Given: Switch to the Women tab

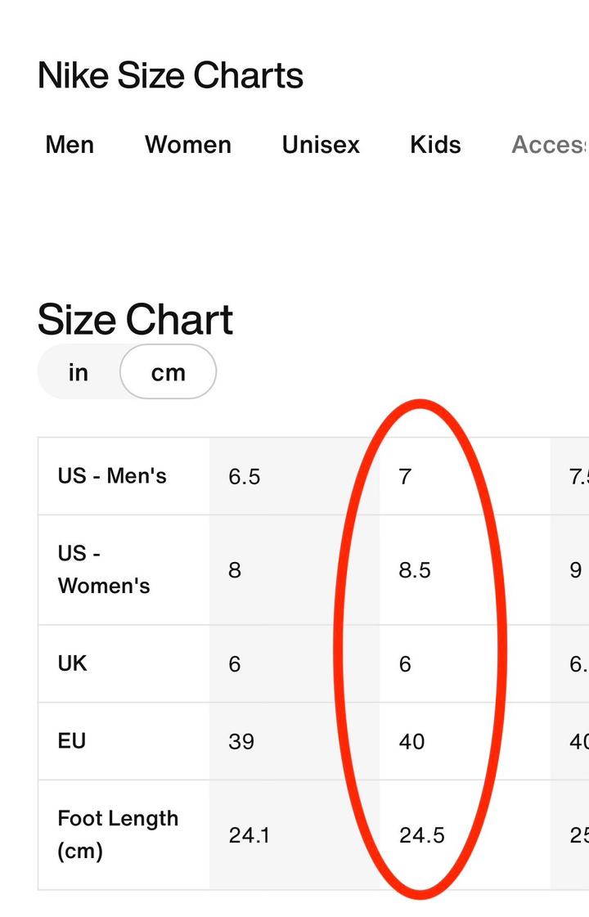Looking at the screenshot, I should click(x=188, y=145).
